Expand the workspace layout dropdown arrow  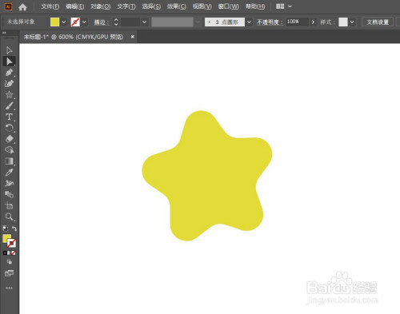(x=290, y=6)
